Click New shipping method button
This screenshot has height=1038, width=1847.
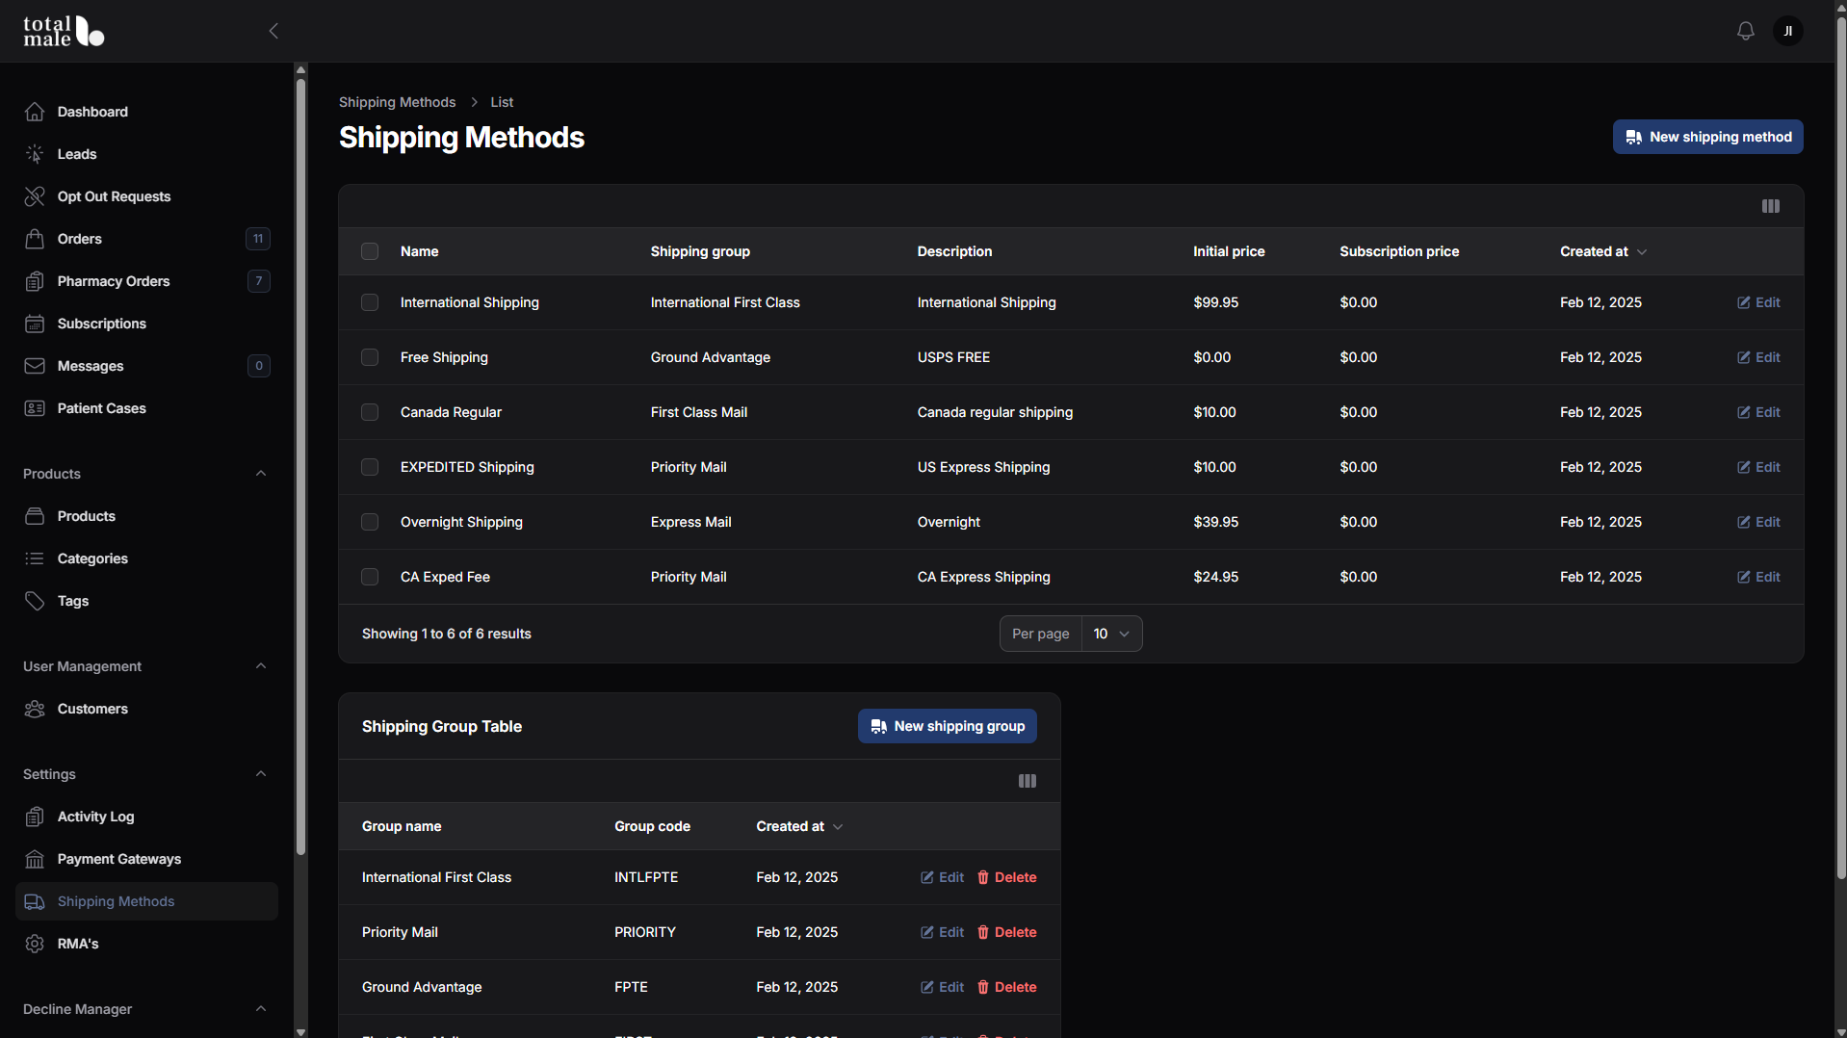(x=1707, y=137)
